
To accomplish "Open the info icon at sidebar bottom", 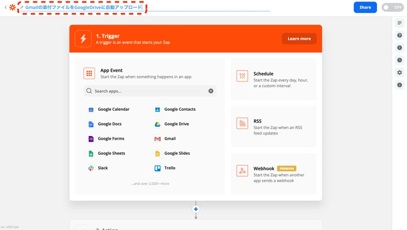I will click(399, 85).
